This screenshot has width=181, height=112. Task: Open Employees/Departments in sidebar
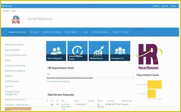point(16,55)
